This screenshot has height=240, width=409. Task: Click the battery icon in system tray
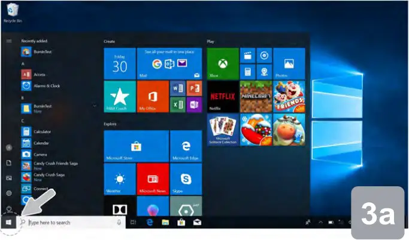click(x=331, y=222)
